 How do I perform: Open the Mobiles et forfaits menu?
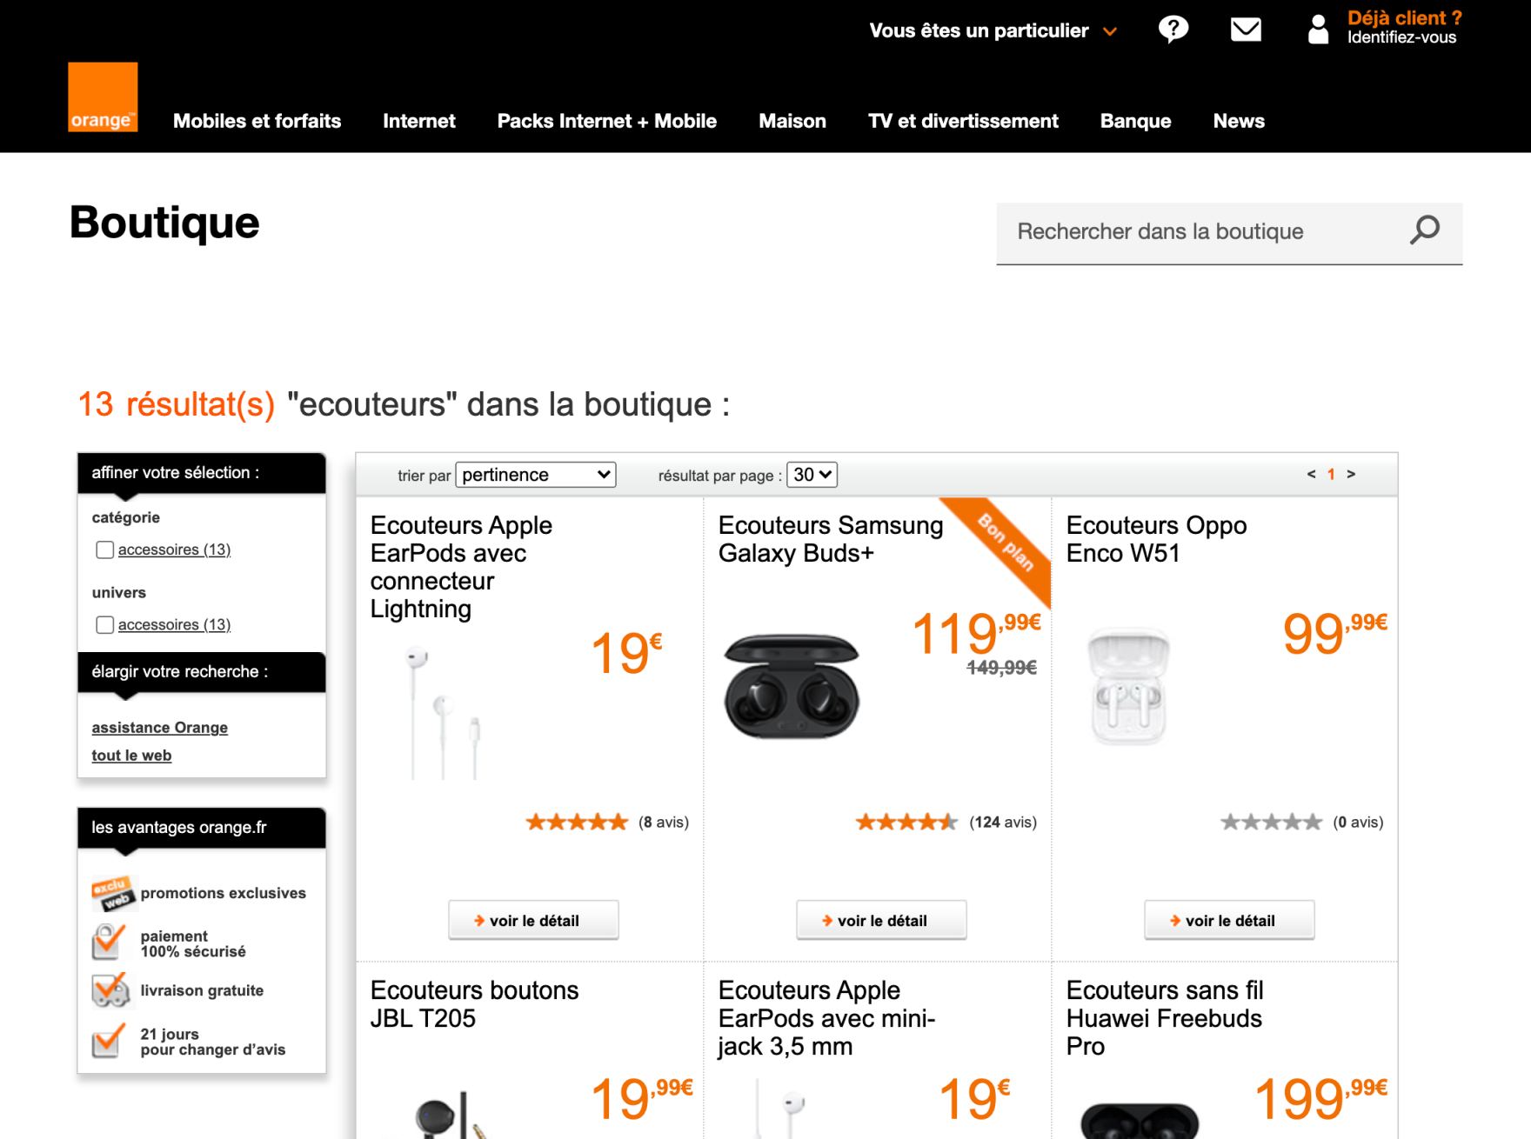coord(257,121)
